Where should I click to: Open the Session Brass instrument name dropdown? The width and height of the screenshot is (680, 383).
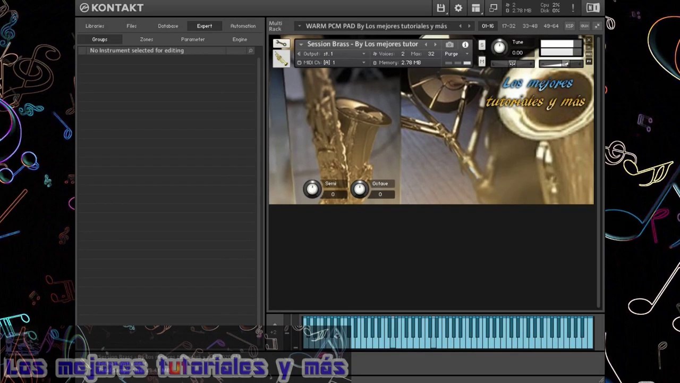[x=301, y=45]
